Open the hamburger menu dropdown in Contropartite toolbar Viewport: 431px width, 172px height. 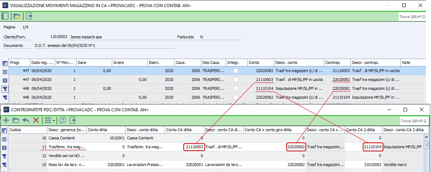(x=49, y=120)
